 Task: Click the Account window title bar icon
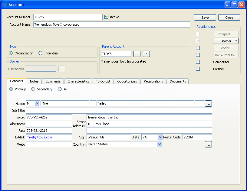(4, 5)
